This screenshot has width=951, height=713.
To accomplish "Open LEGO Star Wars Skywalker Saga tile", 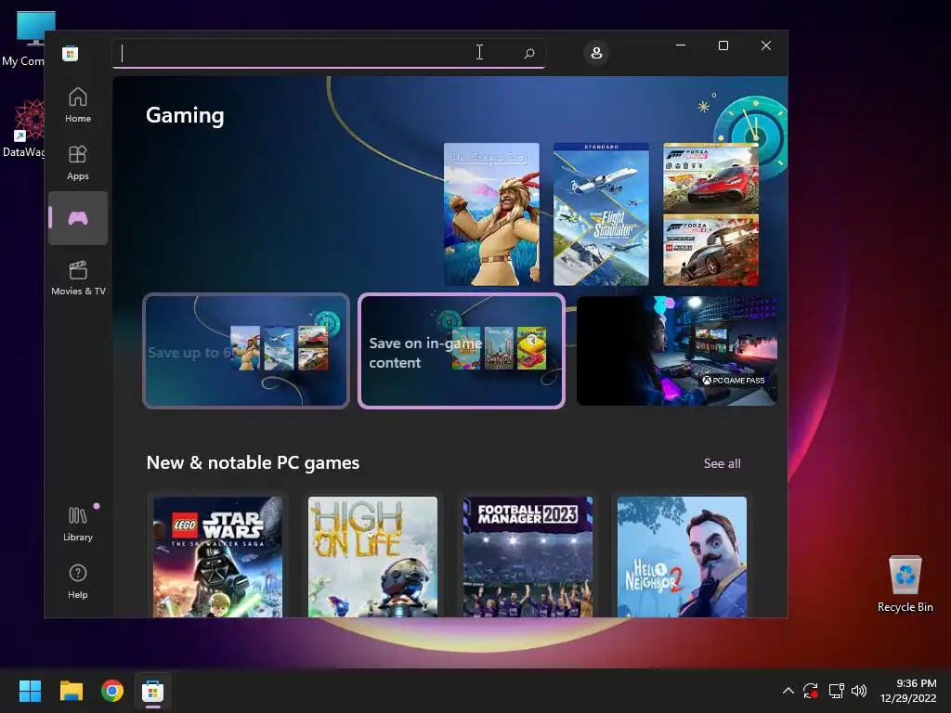I will pos(217,557).
